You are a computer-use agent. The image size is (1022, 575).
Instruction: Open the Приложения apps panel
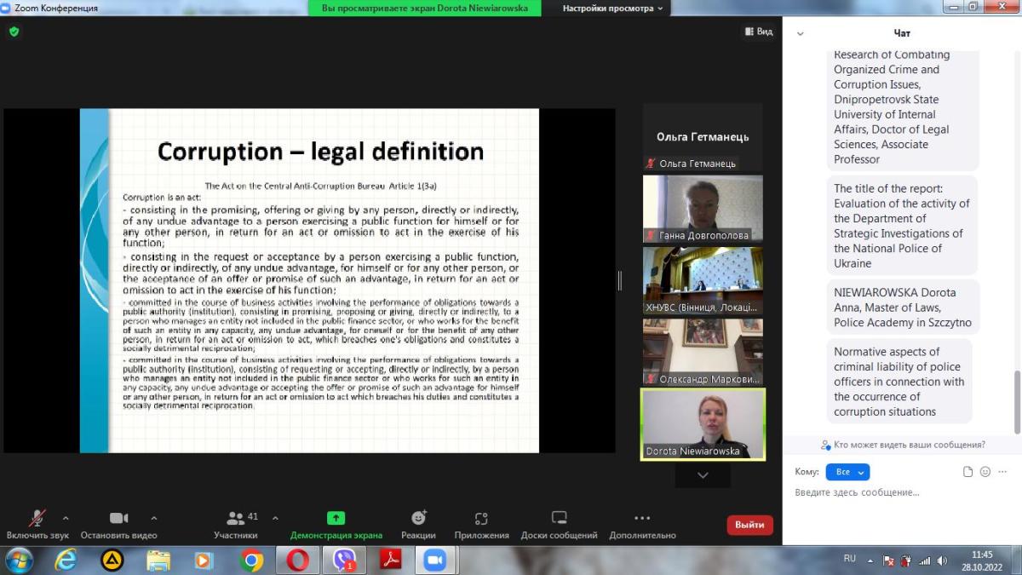(x=481, y=519)
